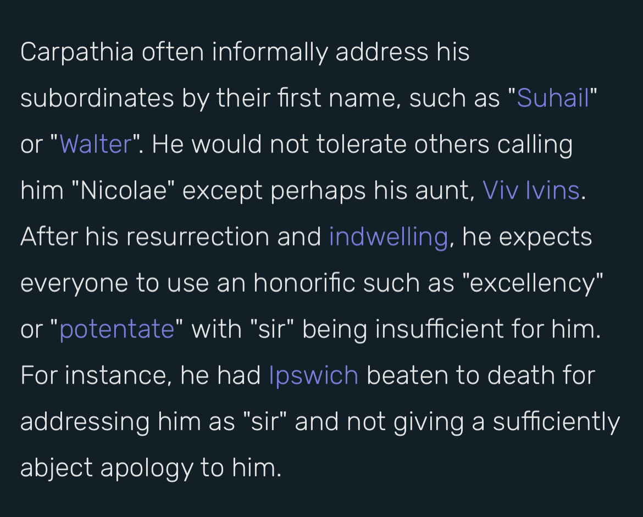Click the word Carpathia in the first line
The width and height of the screenshot is (643, 517).
pos(77,53)
